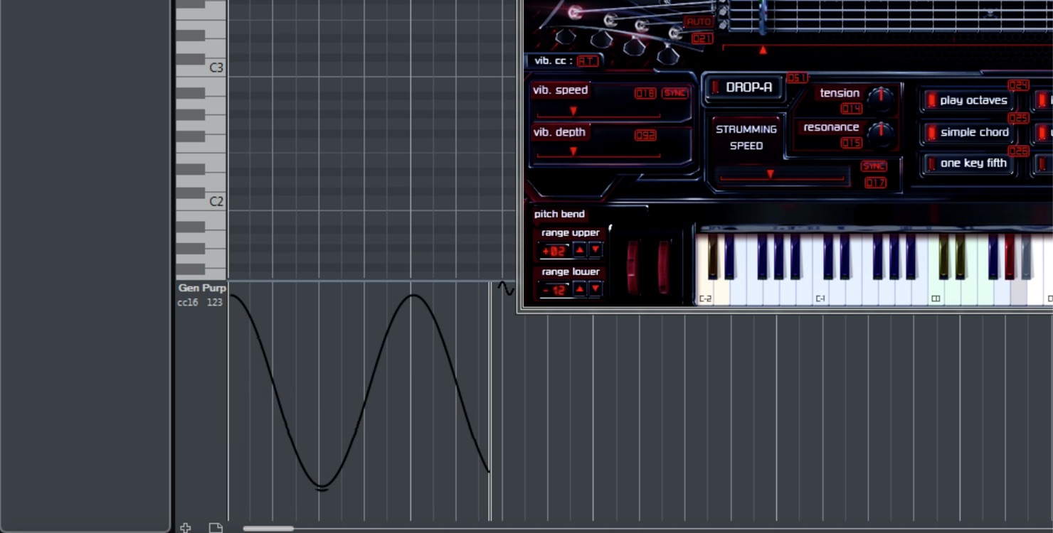Increase pitch bend range upper with up arrow

pos(579,250)
